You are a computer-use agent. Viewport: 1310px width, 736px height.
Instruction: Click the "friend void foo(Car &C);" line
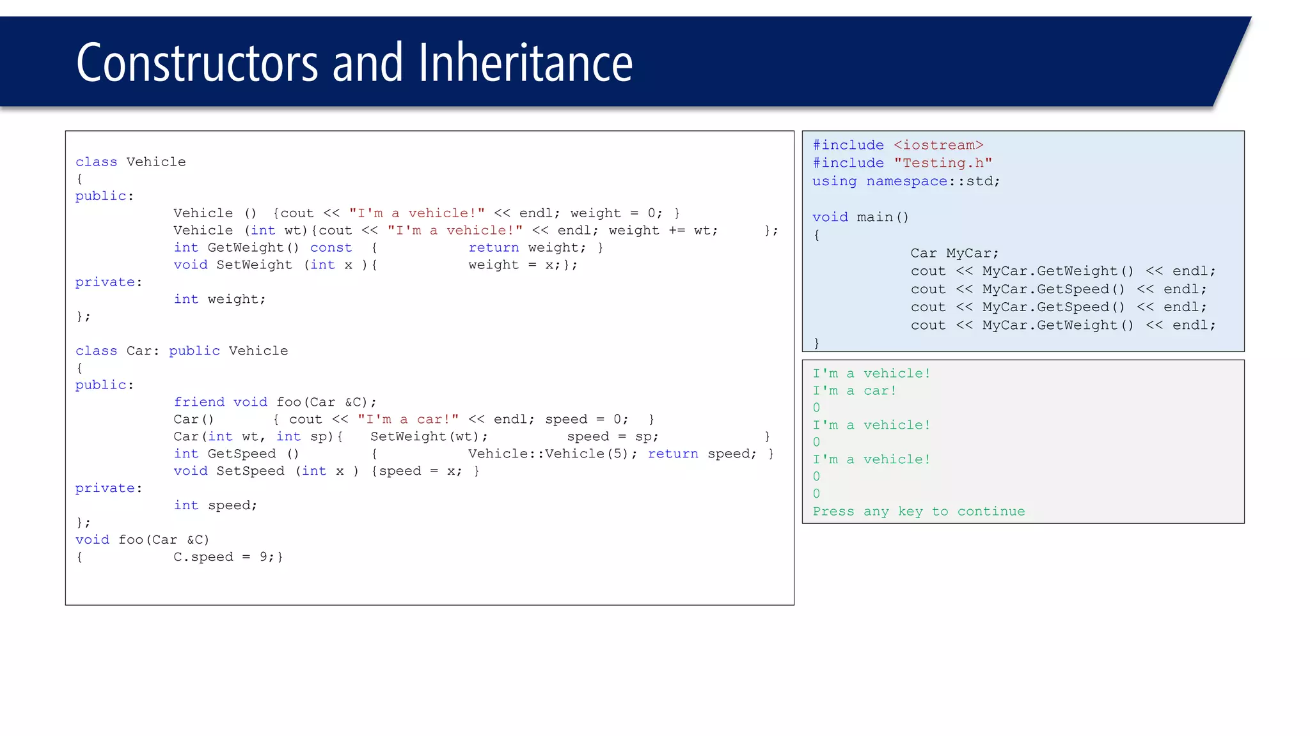[x=275, y=402]
